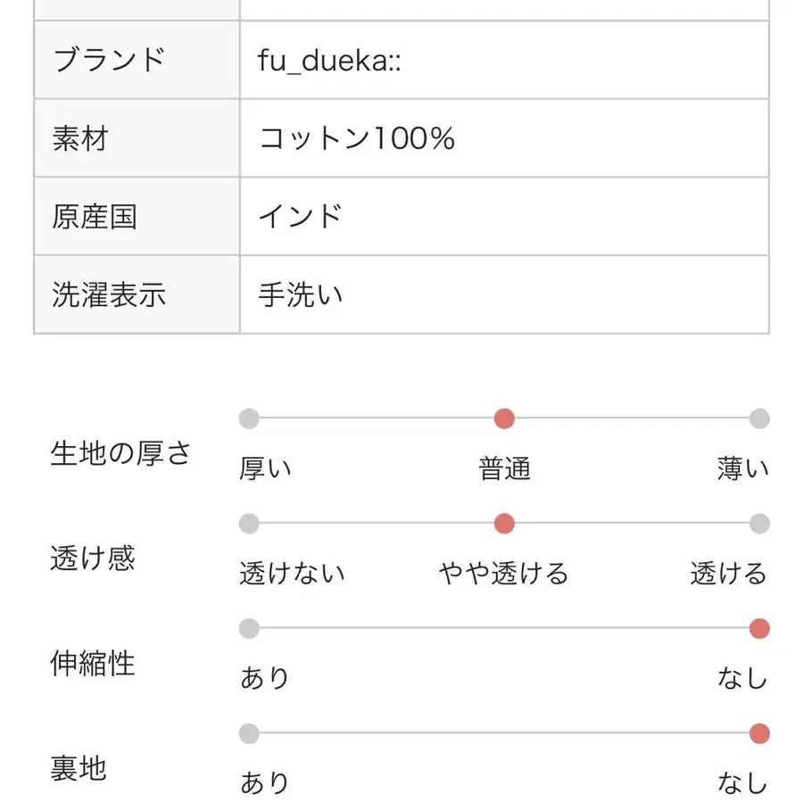
Task: Click the やや透ける text label
Action: [504, 574]
